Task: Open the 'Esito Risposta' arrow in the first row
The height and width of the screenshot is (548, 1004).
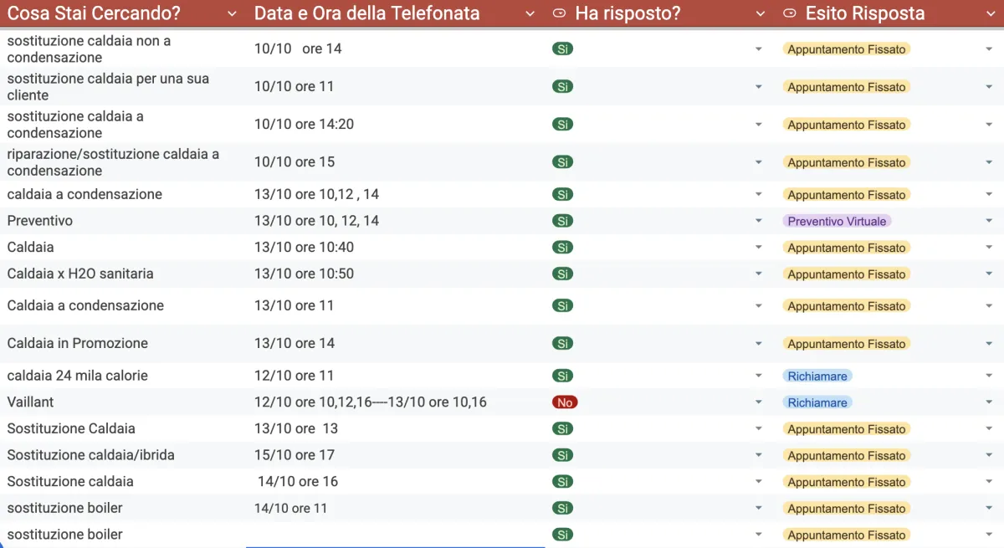Action: [989, 49]
